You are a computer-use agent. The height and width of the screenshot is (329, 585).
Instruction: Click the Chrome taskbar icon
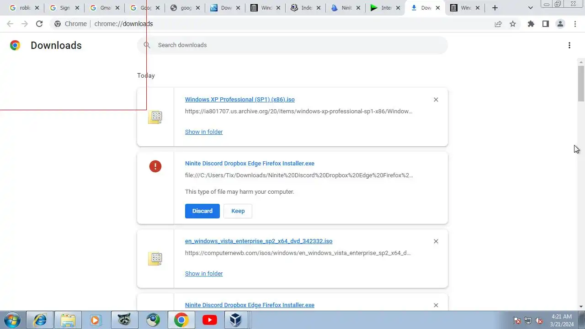point(181,320)
